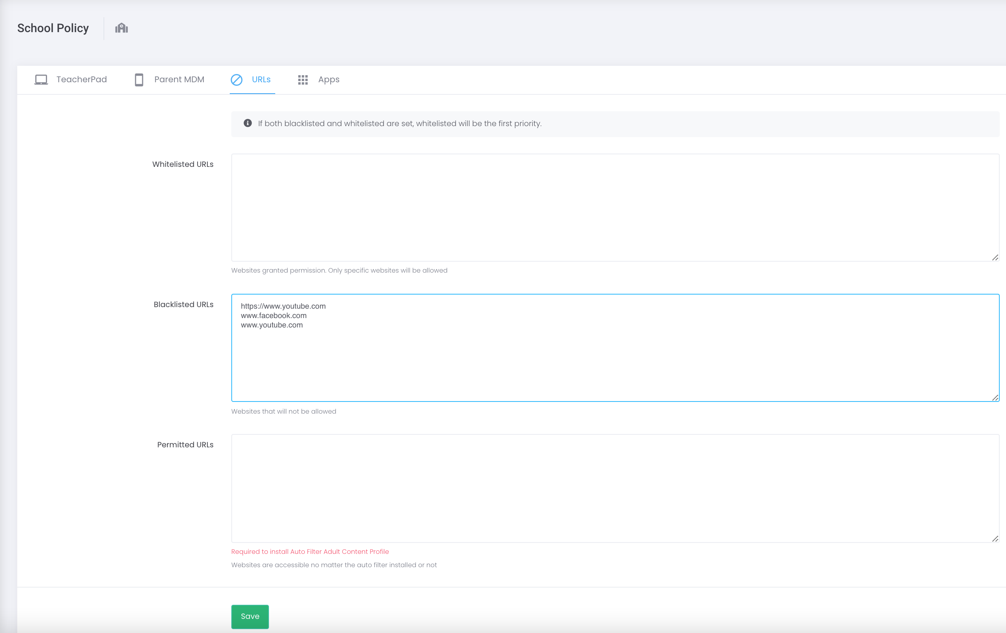Switch to the TeacherPad tab

[71, 80]
